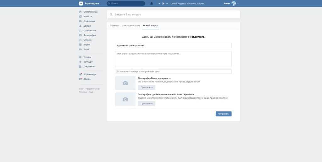This screenshot has width=322, height=162.
Task: Click the problem description text area
Action: click(x=173, y=59)
